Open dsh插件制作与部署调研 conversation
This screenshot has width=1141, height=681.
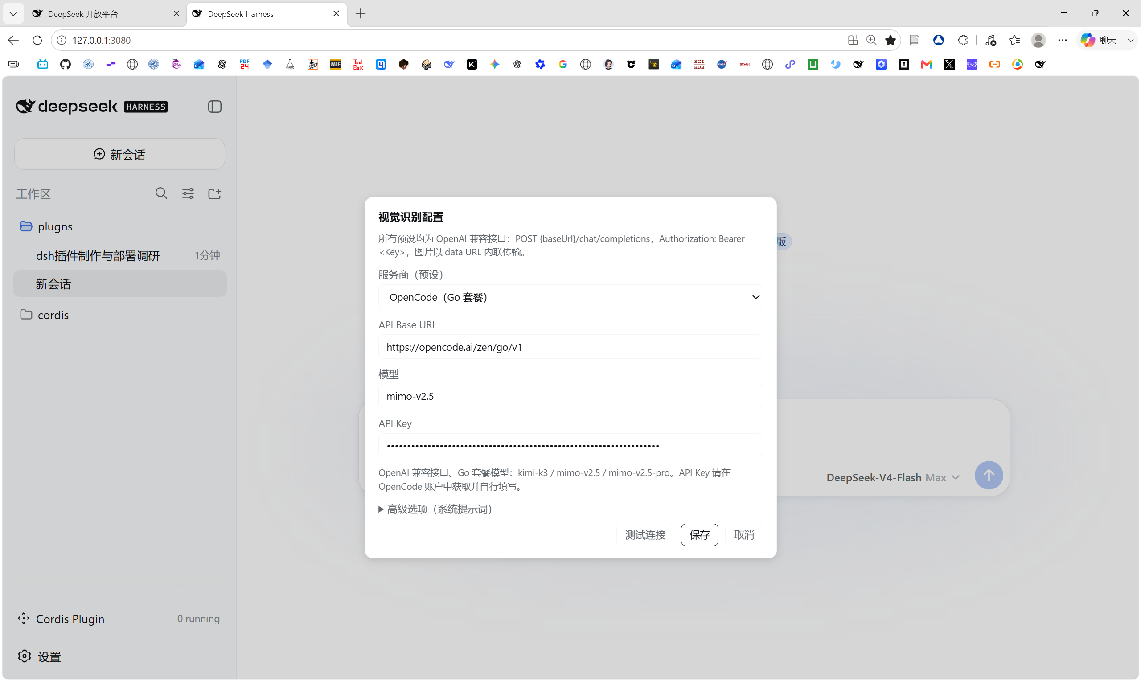(x=119, y=255)
